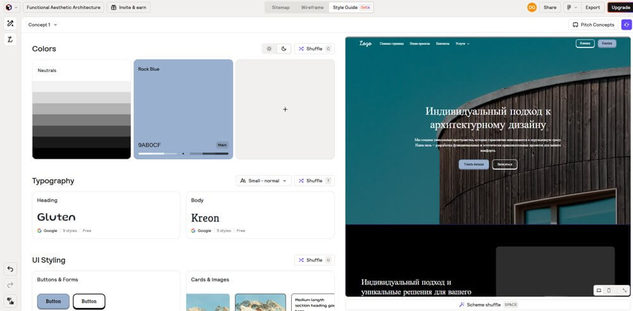The width and height of the screenshot is (633, 311).
Task: Click the Scheme shuffle button
Action: 488,305
